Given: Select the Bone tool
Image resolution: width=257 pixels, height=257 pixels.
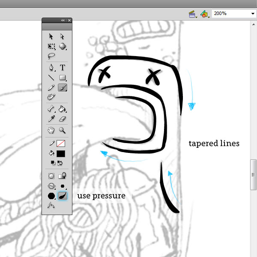Looking at the screenshot, I should tap(51, 109).
